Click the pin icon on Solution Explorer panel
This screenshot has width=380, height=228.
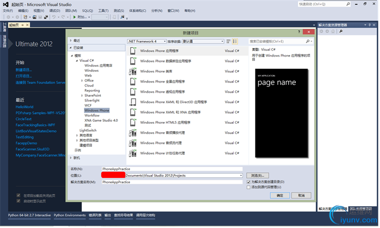point(370,25)
